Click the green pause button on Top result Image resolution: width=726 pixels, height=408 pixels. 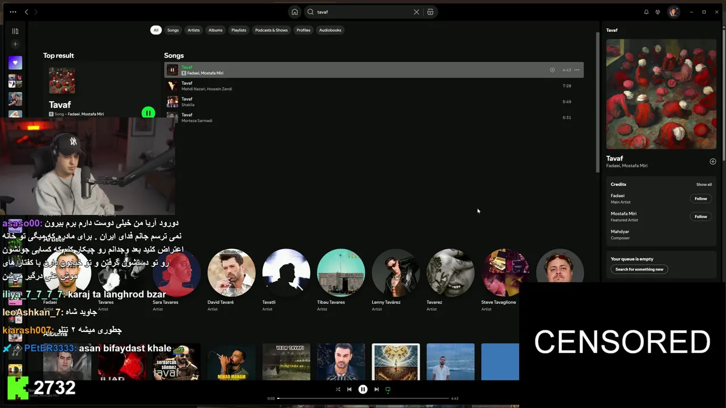tap(148, 113)
